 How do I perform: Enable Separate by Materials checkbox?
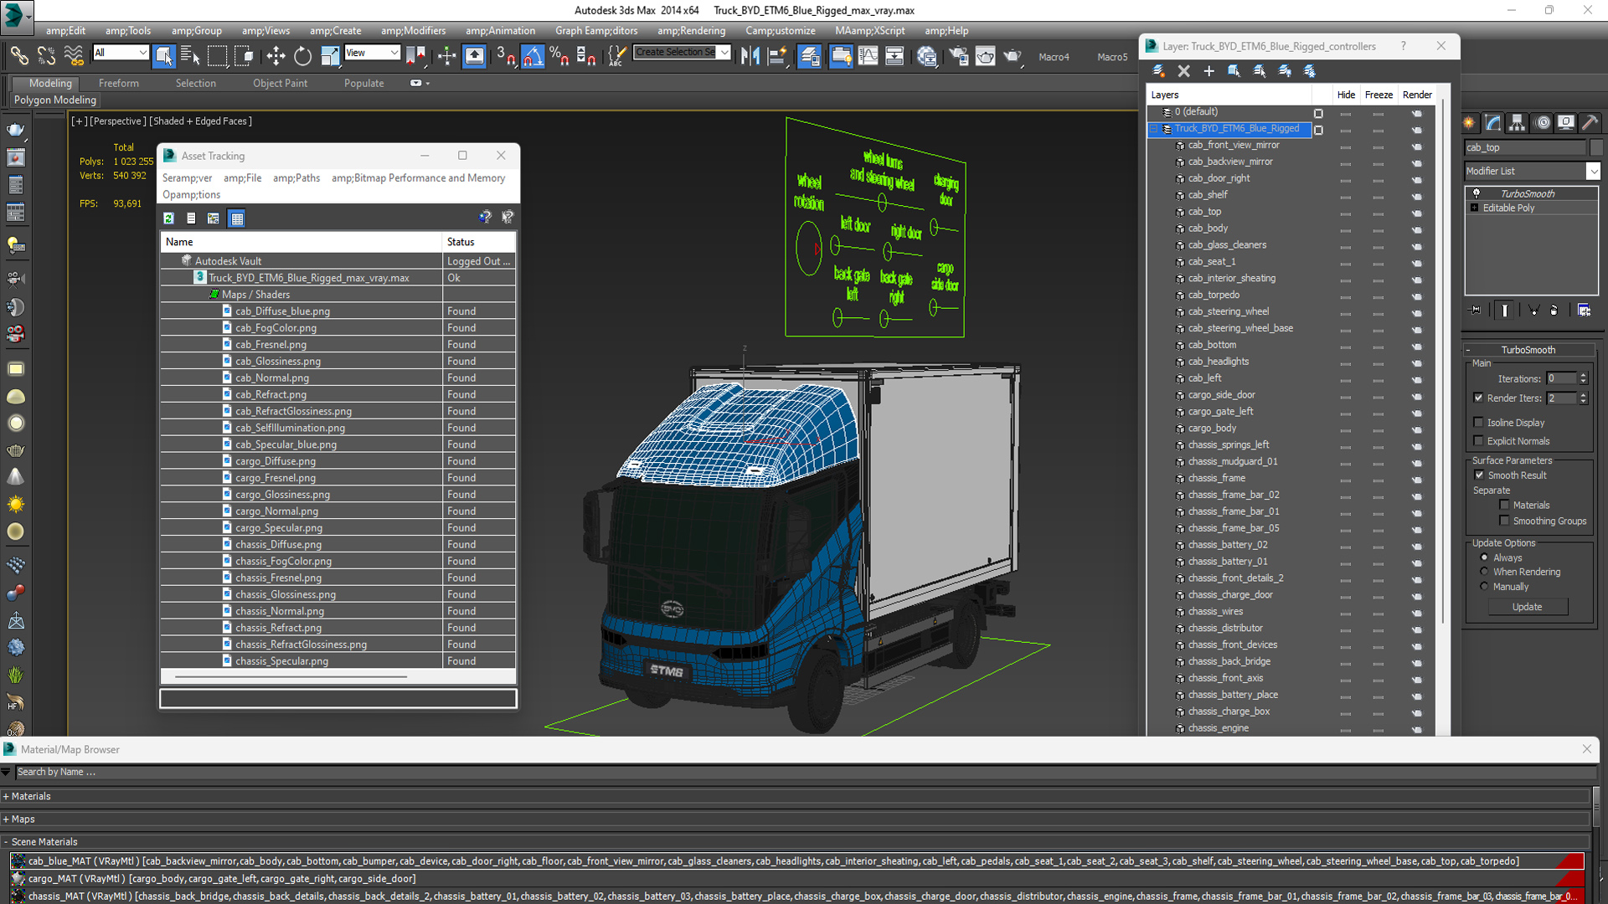(1504, 505)
